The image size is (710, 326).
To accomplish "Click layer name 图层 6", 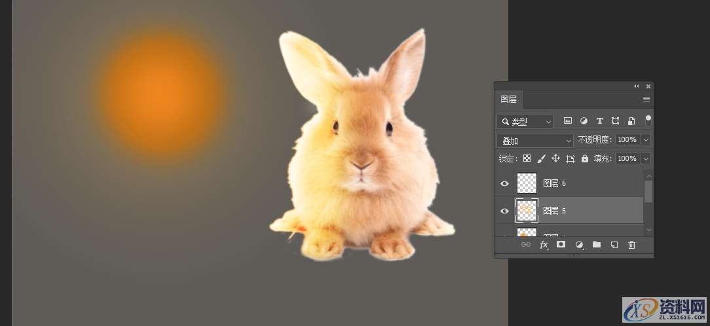I will pyautogui.click(x=554, y=183).
